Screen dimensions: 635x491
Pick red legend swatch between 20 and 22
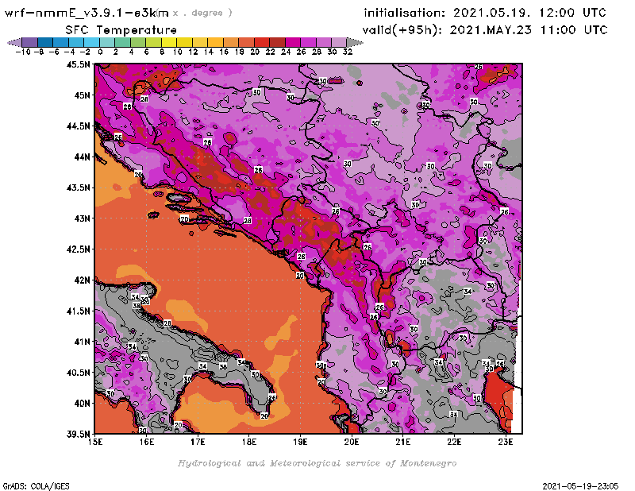pyautogui.click(x=261, y=42)
